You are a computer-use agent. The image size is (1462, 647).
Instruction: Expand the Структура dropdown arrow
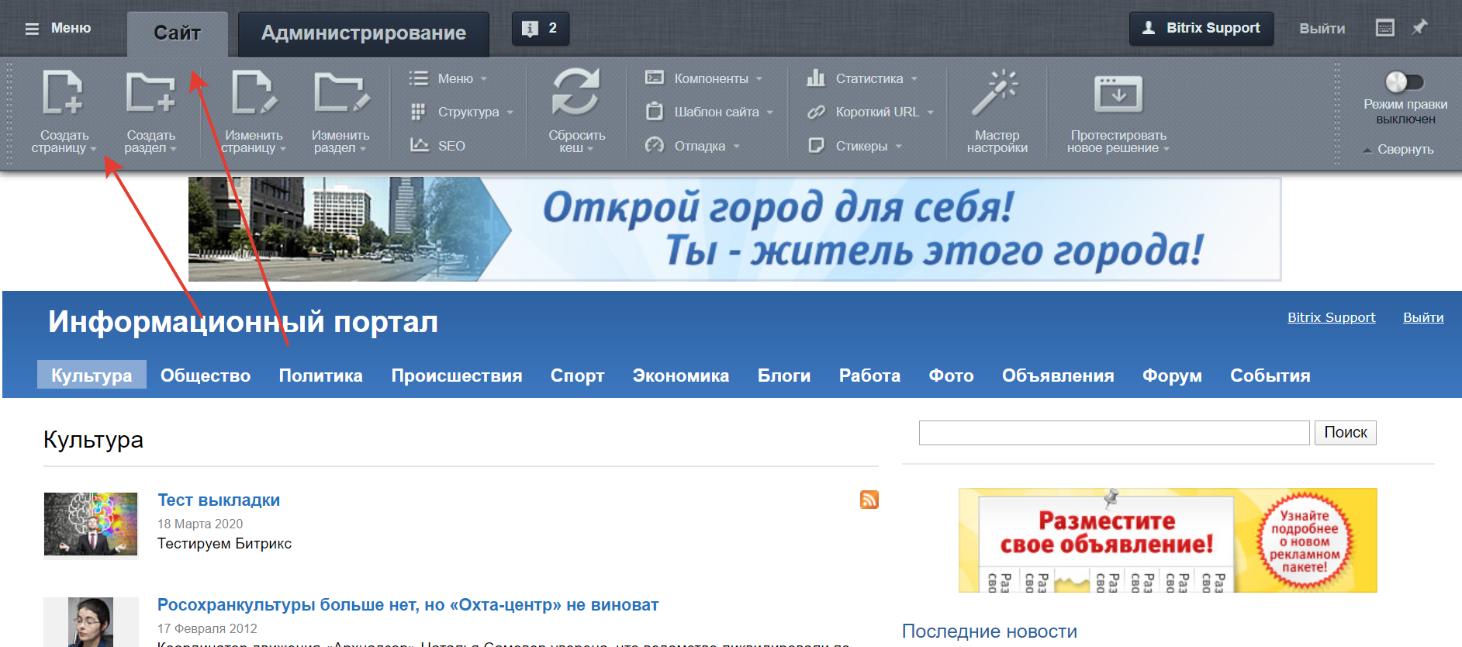[x=510, y=112]
